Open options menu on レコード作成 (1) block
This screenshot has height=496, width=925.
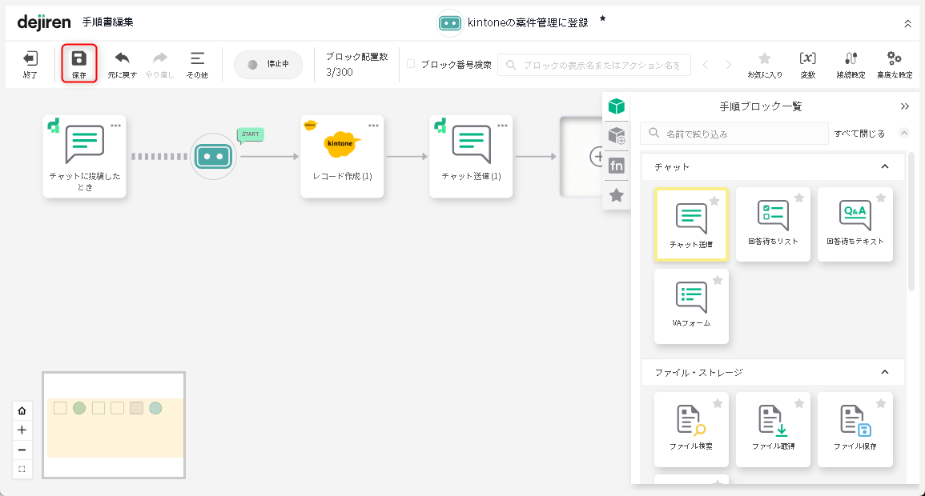point(373,126)
